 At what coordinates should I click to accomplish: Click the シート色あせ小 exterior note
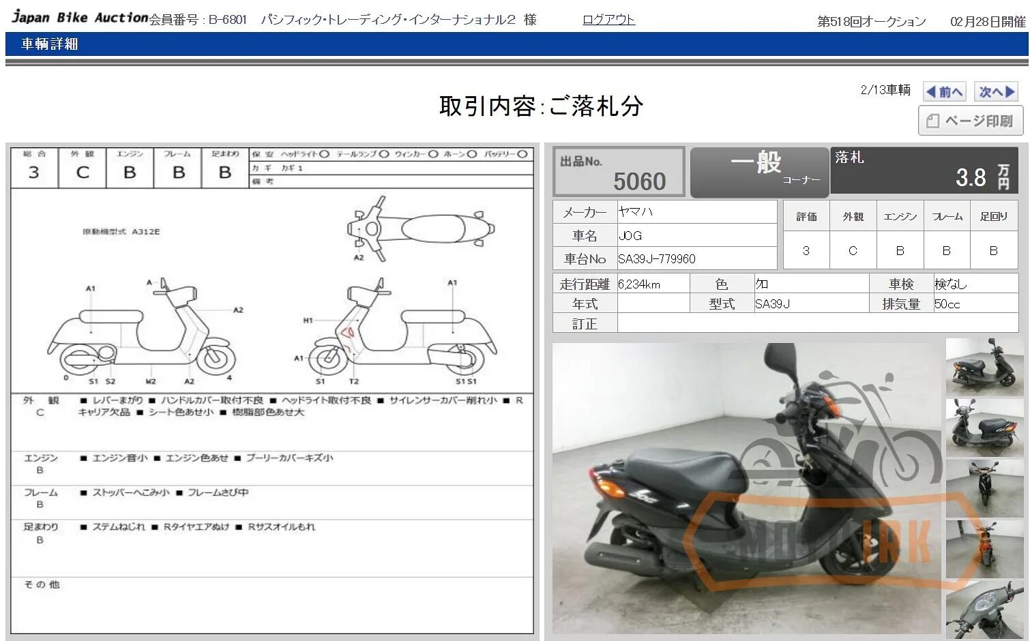click(181, 412)
